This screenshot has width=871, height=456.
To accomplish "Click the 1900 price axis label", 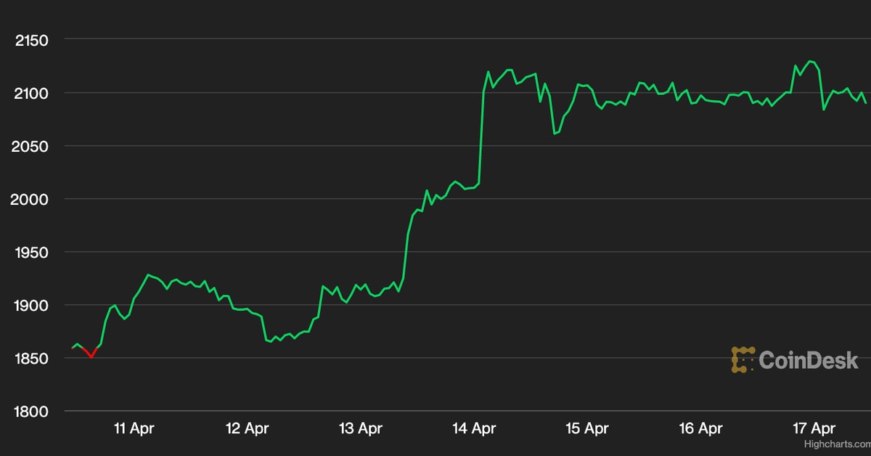I will point(31,306).
